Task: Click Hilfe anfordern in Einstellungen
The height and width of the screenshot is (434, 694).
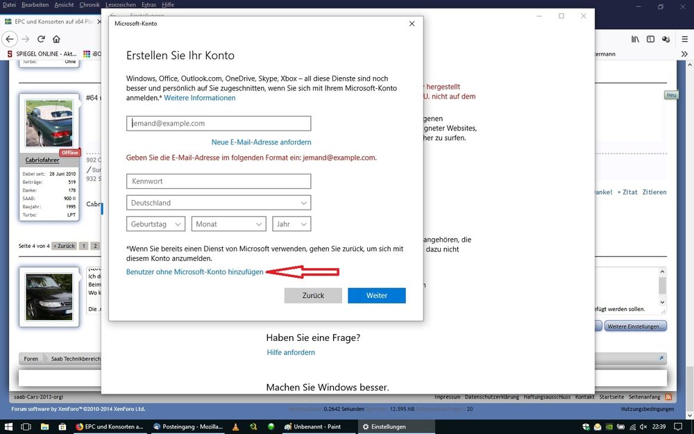Action: click(291, 353)
